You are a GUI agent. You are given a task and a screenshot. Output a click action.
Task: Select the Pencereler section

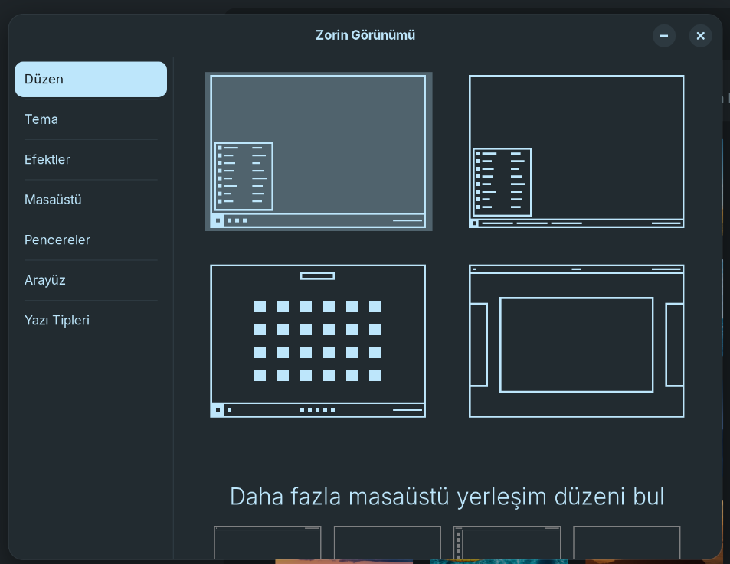coord(91,240)
